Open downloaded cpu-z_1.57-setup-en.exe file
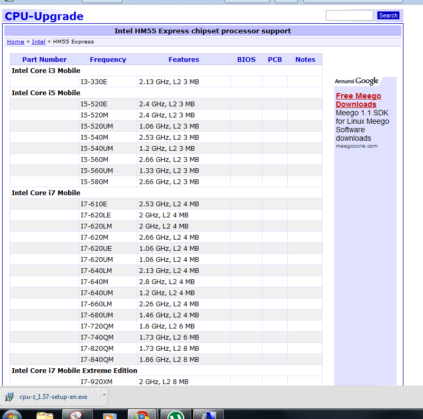The width and height of the screenshot is (423, 419). click(x=53, y=397)
